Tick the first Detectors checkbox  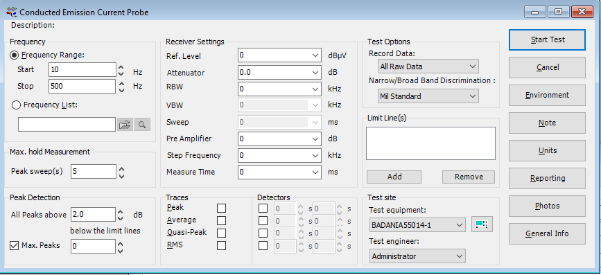[263, 208]
